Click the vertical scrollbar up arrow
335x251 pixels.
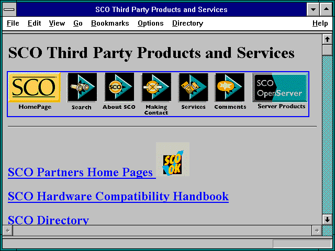point(327,40)
